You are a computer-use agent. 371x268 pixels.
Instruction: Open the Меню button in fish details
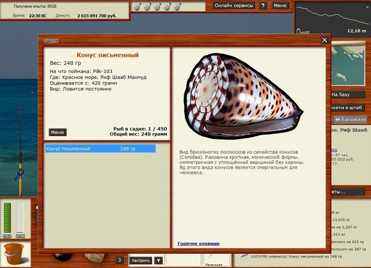click(58, 132)
